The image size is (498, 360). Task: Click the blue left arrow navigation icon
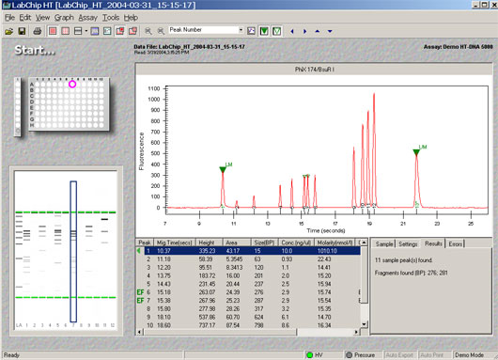tap(292, 31)
